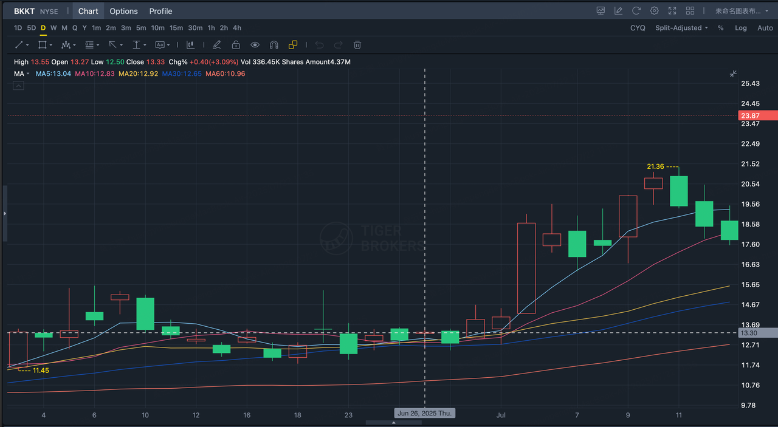778x427 pixels.
Task: Expand the left side panel handle
Action: [x=5, y=214]
